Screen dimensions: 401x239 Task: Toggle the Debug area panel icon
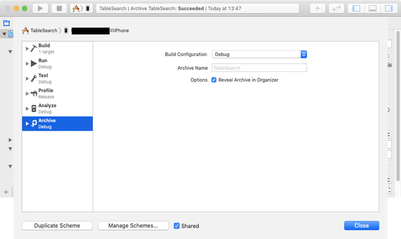click(x=372, y=9)
